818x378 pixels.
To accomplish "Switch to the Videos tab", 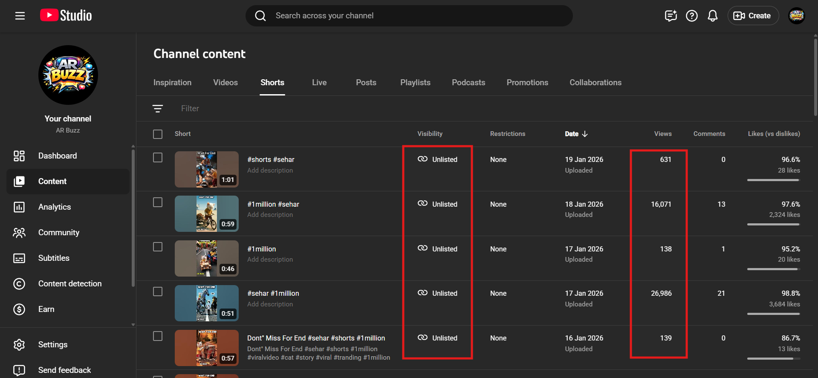I will [225, 83].
